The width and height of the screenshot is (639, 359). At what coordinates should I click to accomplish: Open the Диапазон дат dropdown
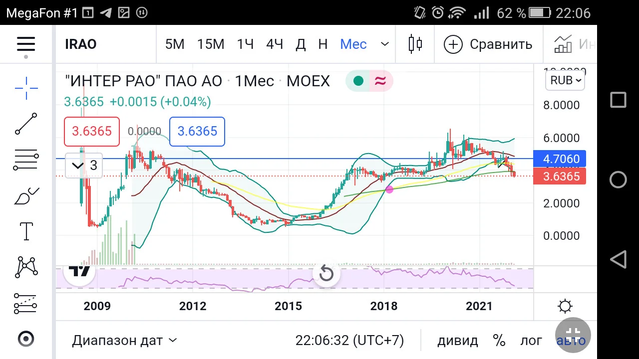pos(124,341)
